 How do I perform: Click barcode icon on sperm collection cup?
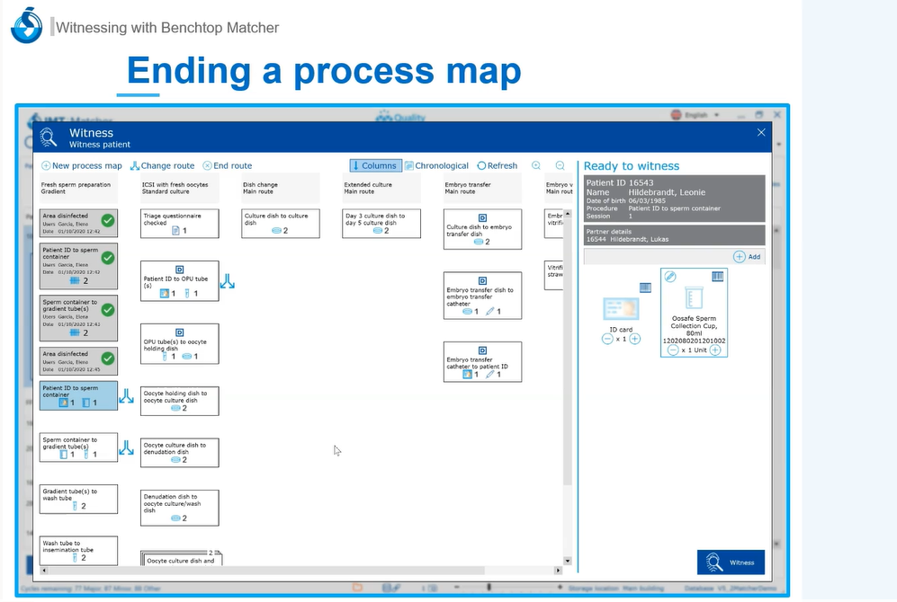pos(717,277)
